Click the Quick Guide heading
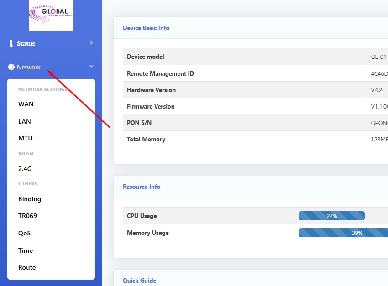The image size is (388, 286). (x=140, y=281)
